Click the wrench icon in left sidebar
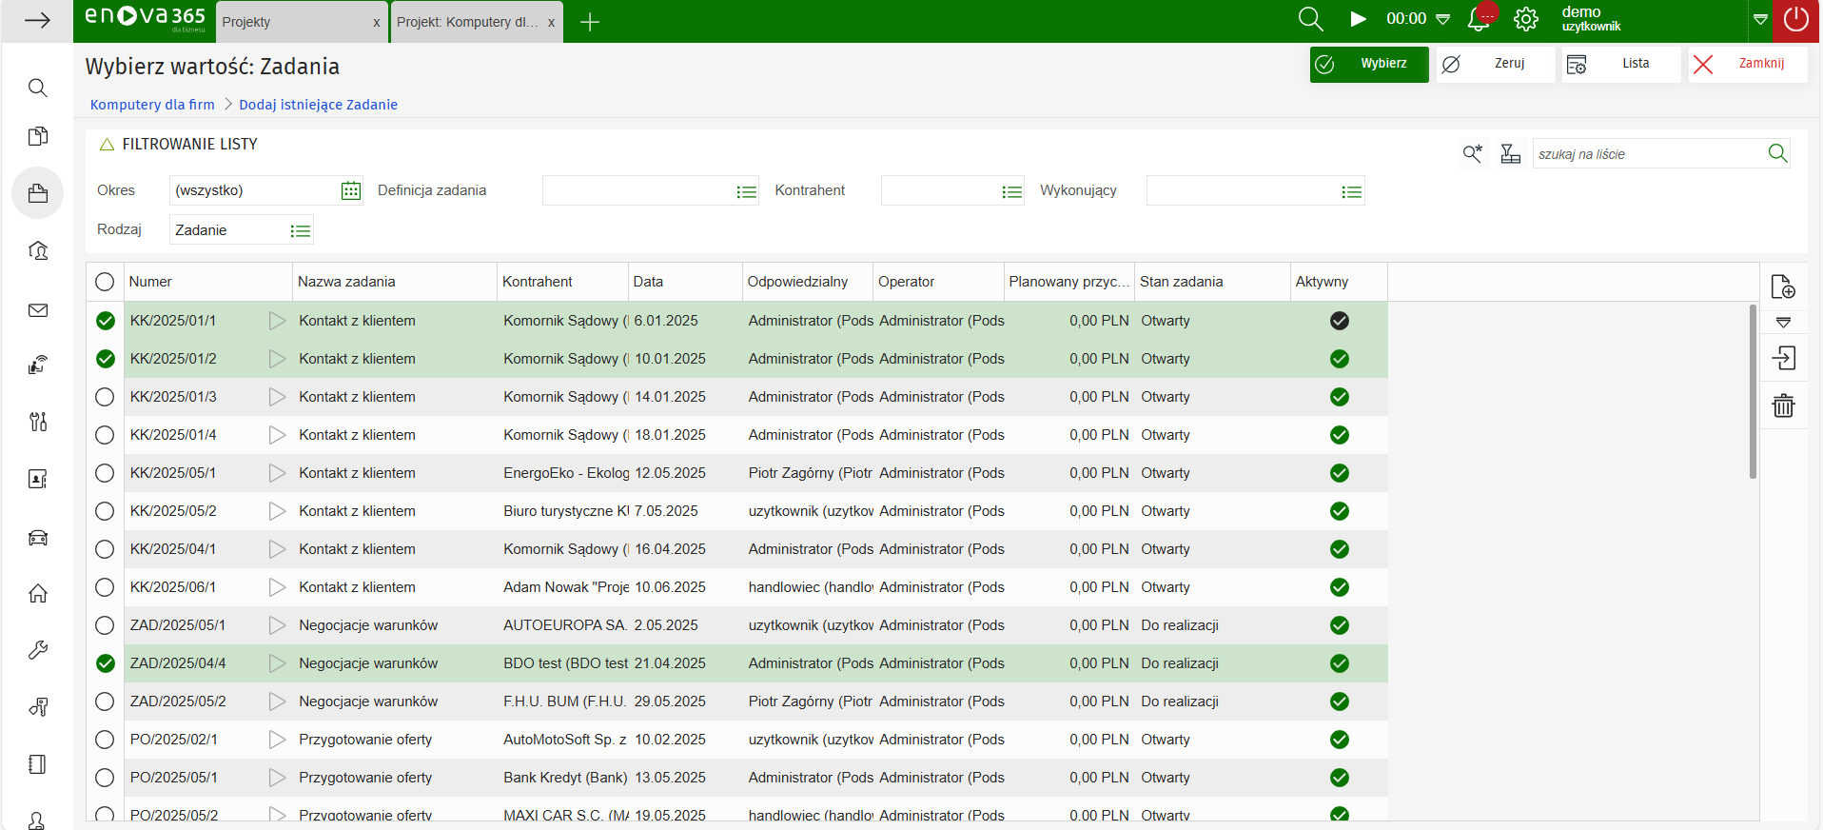The width and height of the screenshot is (1823, 830). [x=38, y=651]
